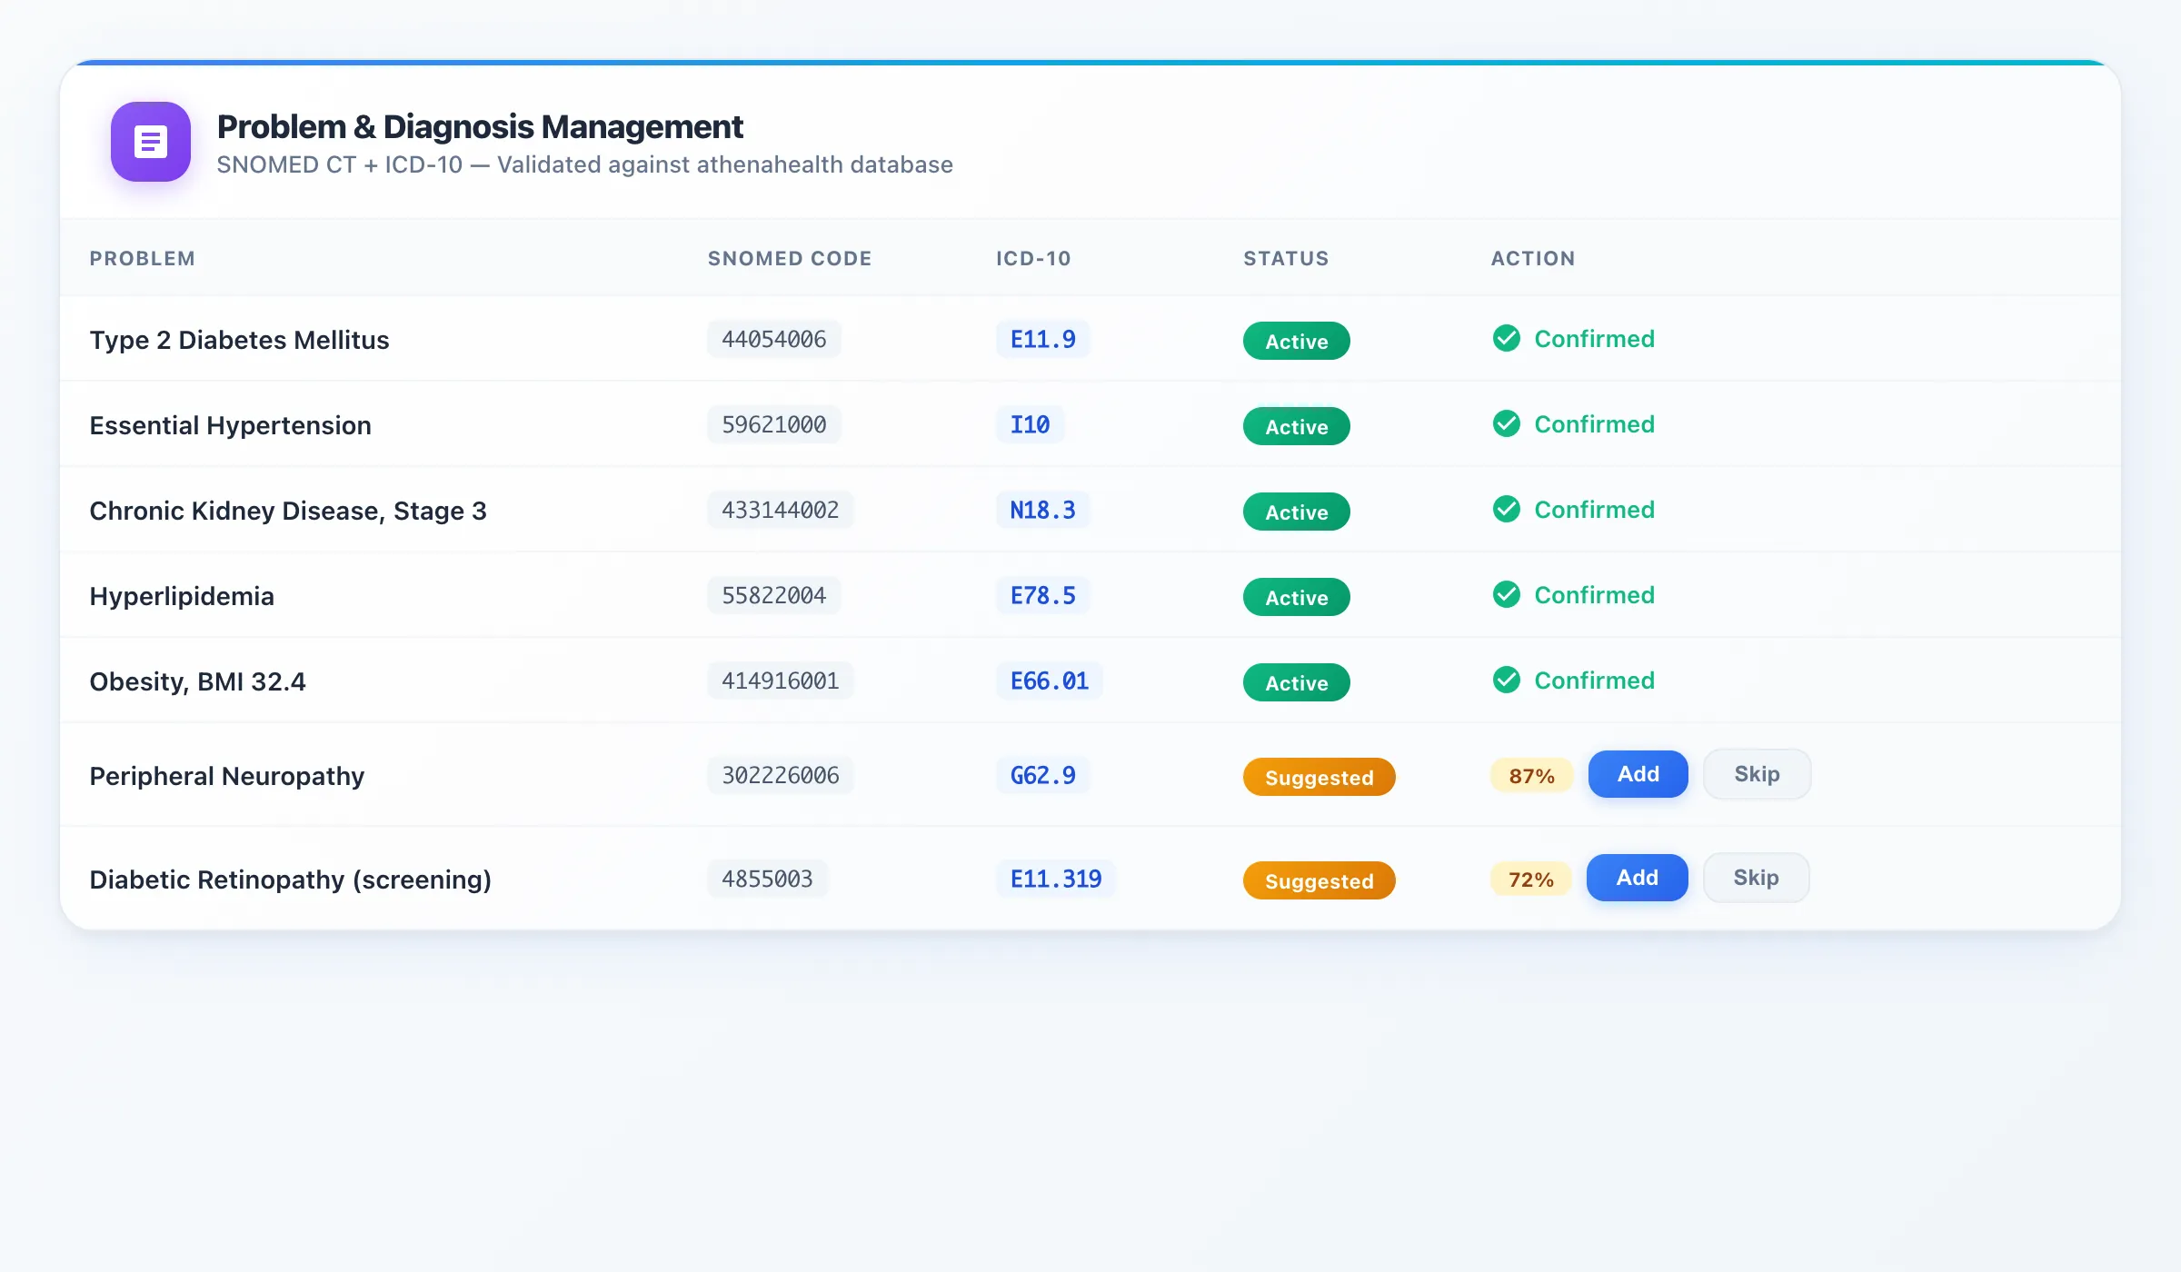
Task: Click the Active status pill for Essential Hypertension
Action: (1296, 426)
